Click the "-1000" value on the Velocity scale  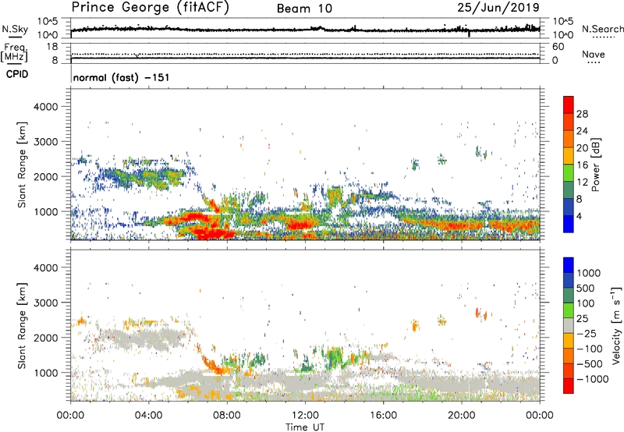(x=593, y=379)
